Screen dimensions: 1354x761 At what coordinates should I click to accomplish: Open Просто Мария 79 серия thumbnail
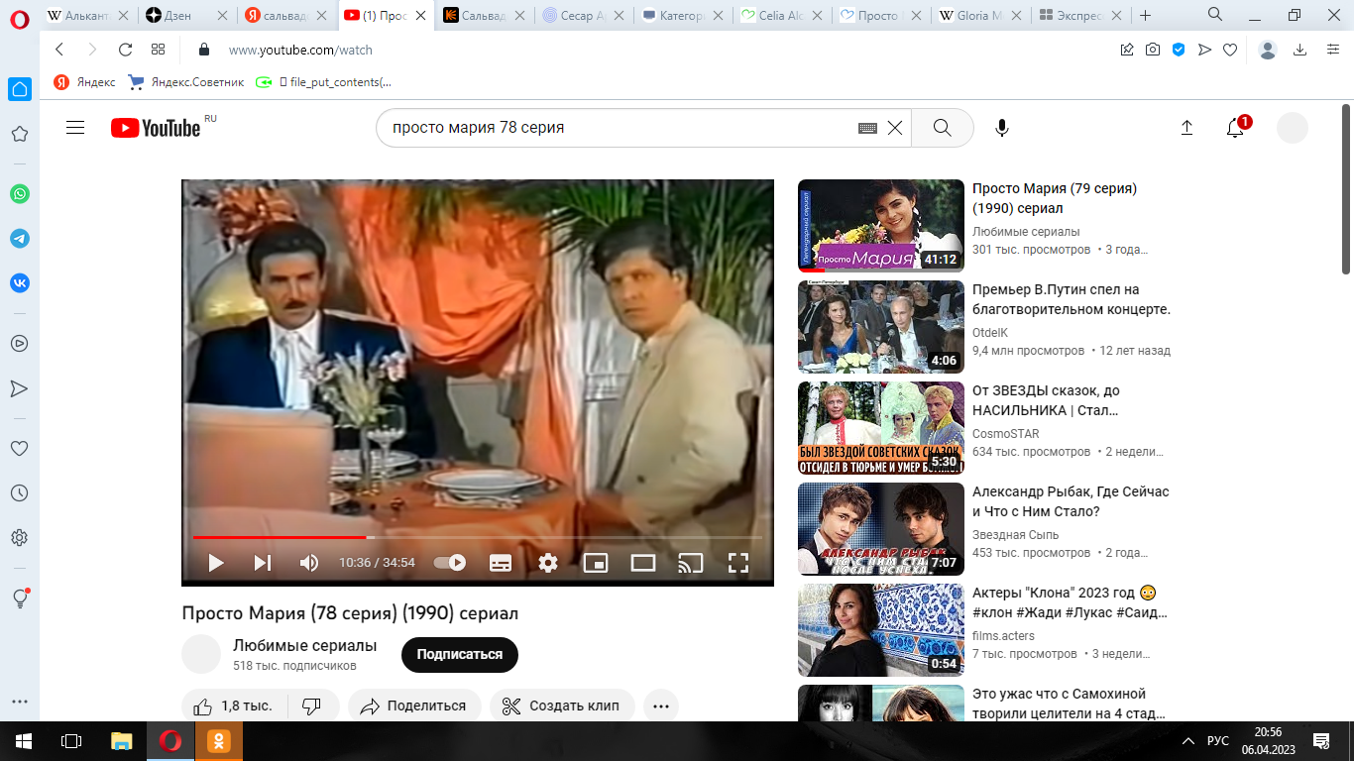[881, 225]
